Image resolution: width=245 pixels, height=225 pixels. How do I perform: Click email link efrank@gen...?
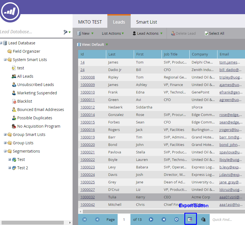tap(231, 92)
